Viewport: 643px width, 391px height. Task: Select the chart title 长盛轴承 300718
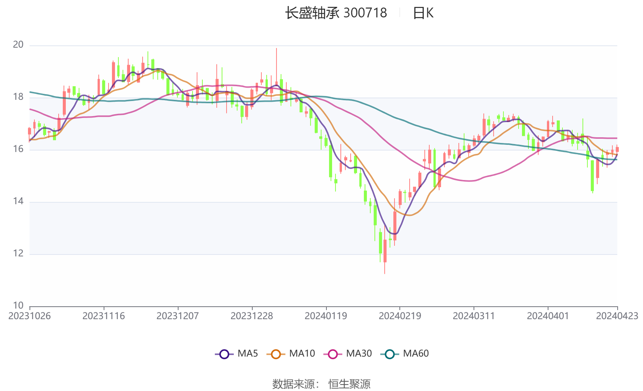tap(336, 13)
